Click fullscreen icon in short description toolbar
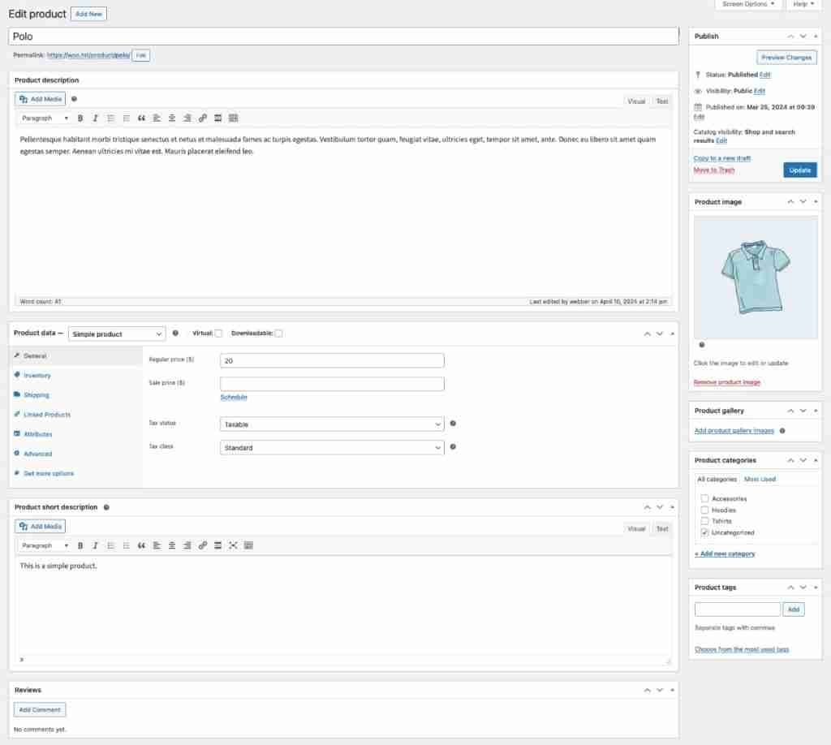This screenshot has width=831, height=745. pos(233,545)
